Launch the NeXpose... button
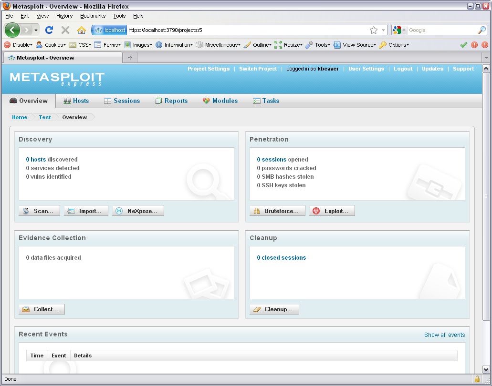Screen dimensions: 492x386 coord(138,211)
